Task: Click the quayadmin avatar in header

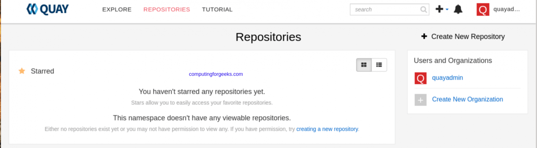Action: [483, 9]
